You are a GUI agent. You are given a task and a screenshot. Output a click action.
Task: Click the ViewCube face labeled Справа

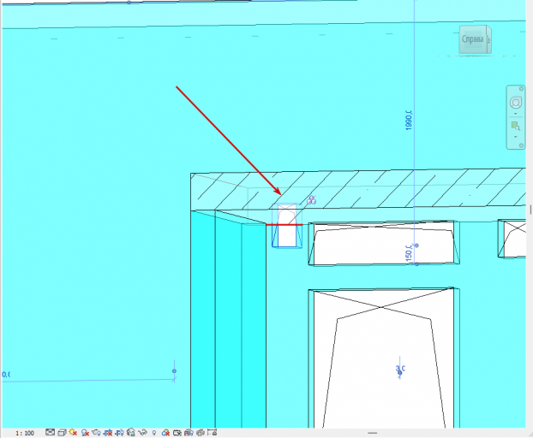[x=473, y=39]
